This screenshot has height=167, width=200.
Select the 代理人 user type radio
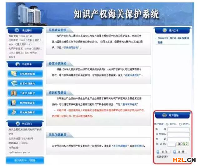[x=180, y=124]
